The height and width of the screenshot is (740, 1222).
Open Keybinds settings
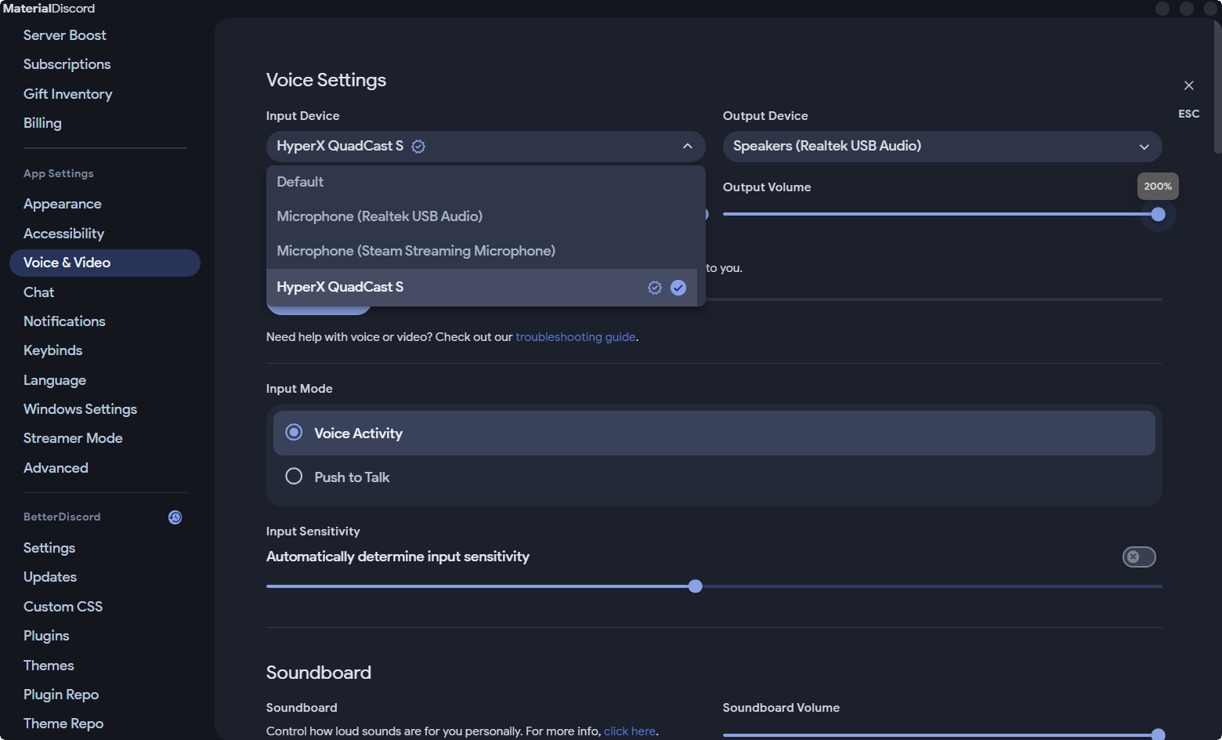tap(52, 350)
